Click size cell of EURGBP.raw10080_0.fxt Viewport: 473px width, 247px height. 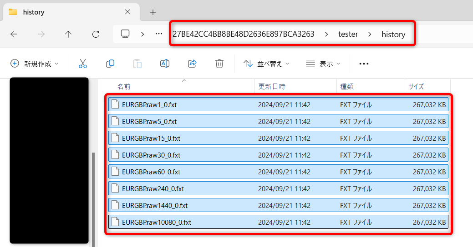429,222
